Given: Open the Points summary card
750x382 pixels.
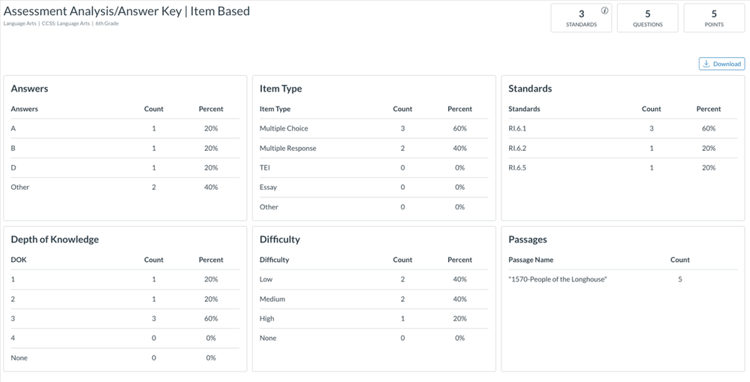Looking at the screenshot, I should tap(713, 18).
